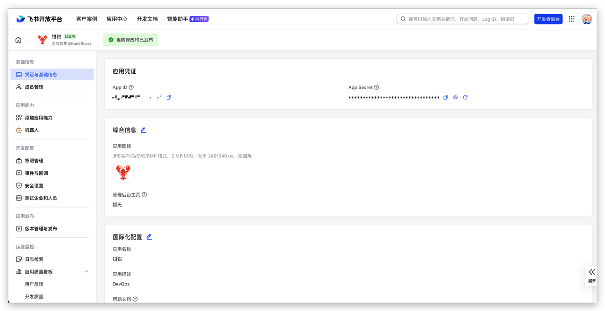Click help icon beside 管理后台主页
Image resolution: width=605 pixels, height=311 pixels.
144,195
